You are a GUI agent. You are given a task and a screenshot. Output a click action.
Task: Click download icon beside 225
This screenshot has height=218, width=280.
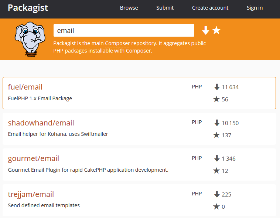point(217,194)
